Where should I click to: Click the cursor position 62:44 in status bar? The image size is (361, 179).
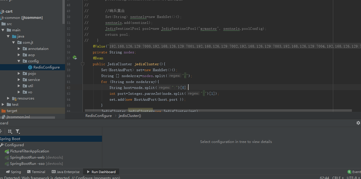(324, 178)
